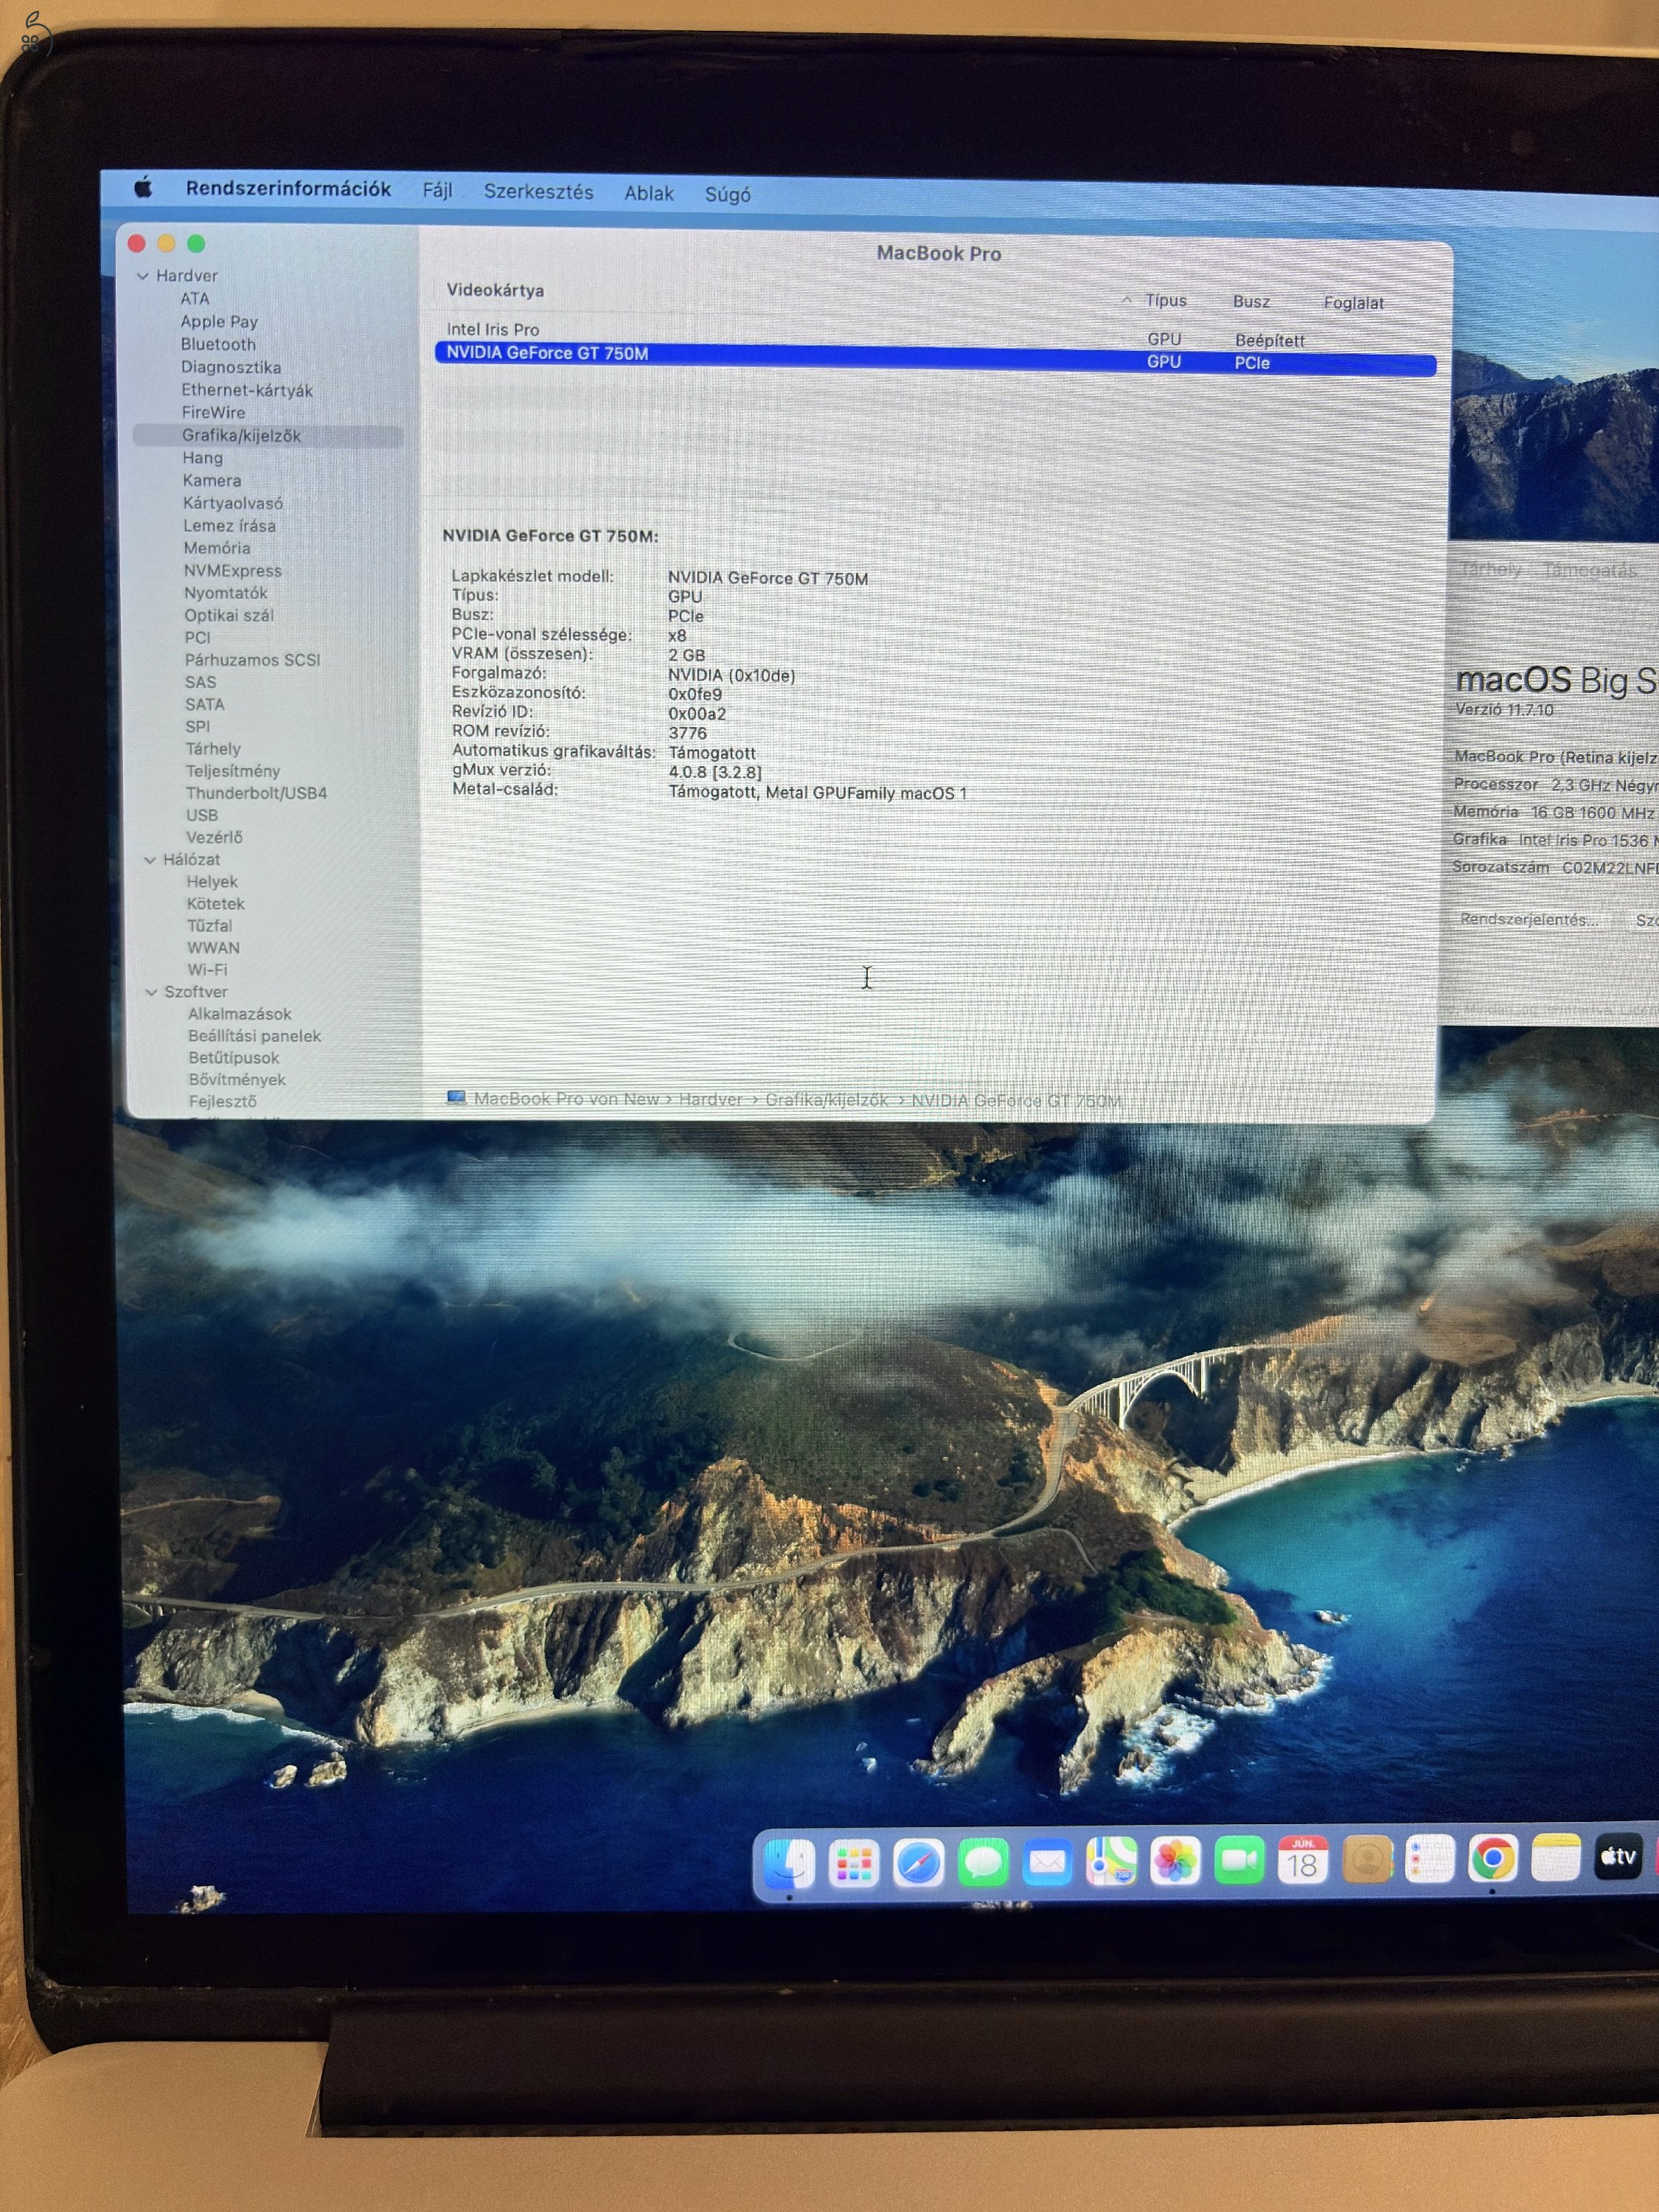Select Alkalmazások under Szoftver

(240, 1014)
